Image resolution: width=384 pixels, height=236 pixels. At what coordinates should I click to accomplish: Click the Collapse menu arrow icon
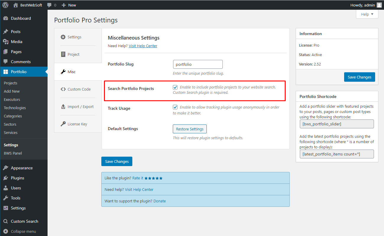pyautogui.click(x=6, y=231)
